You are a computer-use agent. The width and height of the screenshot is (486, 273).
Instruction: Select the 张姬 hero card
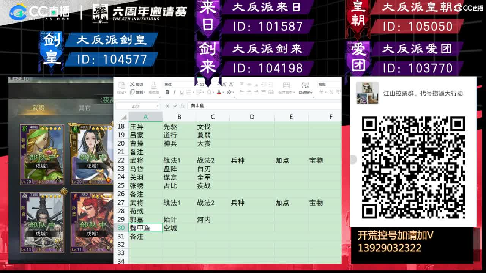[x=42, y=155]
